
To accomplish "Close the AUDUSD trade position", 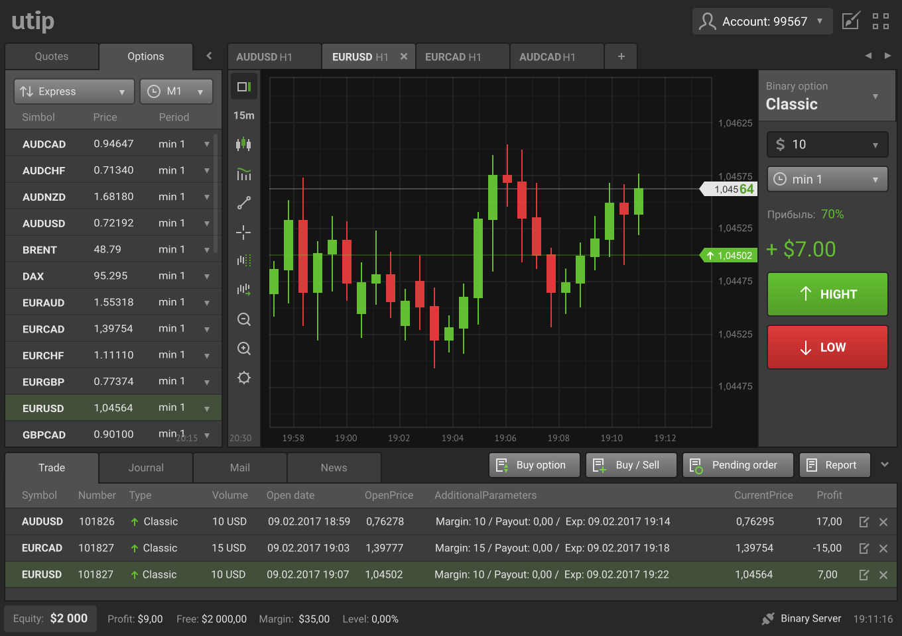I will (x=883, y=522).
